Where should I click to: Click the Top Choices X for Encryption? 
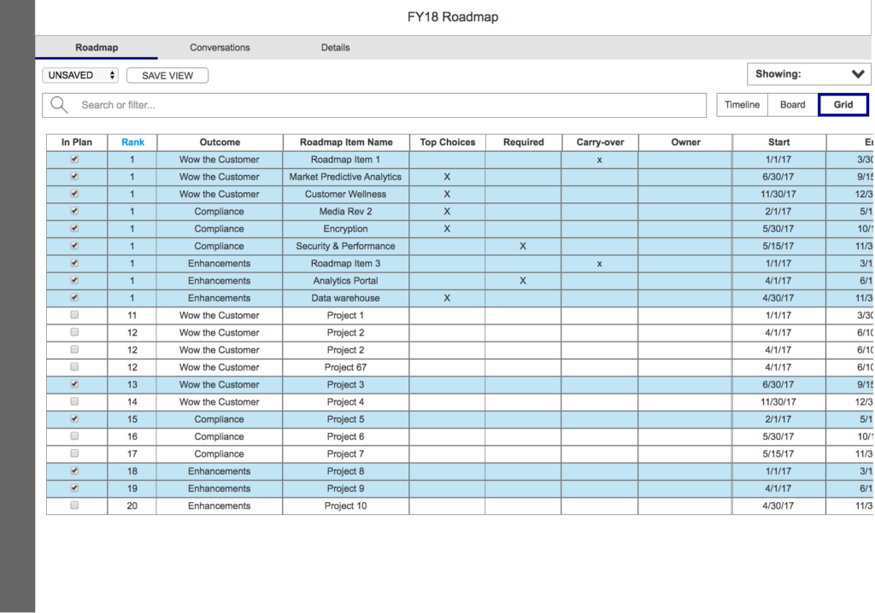click(447, 229)
